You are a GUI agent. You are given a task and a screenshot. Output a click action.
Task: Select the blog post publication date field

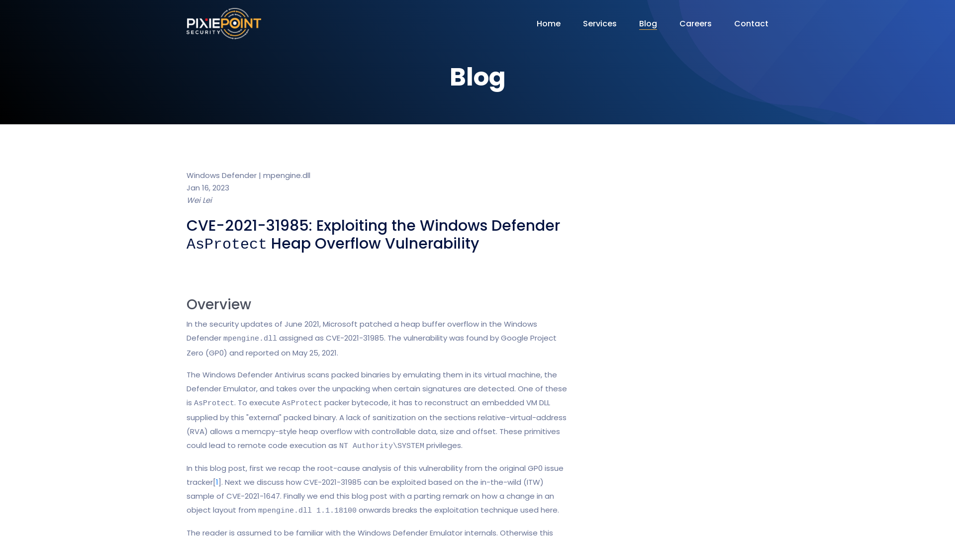pyautogui.click(x=207, y=188)
